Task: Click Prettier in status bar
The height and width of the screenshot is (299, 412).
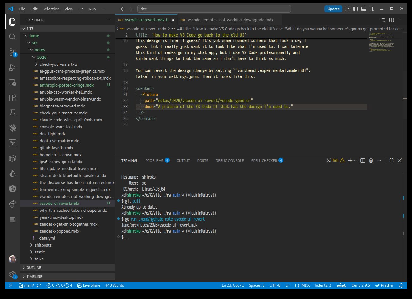Action: [x=385, y=285]
